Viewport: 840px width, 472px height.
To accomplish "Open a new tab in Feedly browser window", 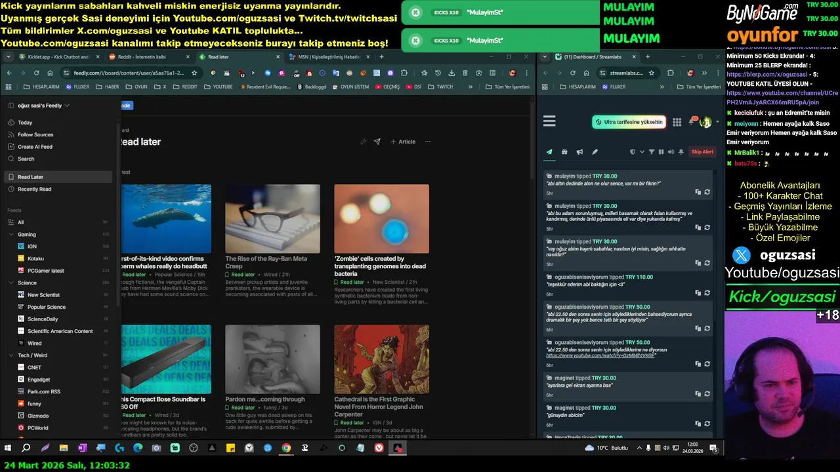I will 381,57.
